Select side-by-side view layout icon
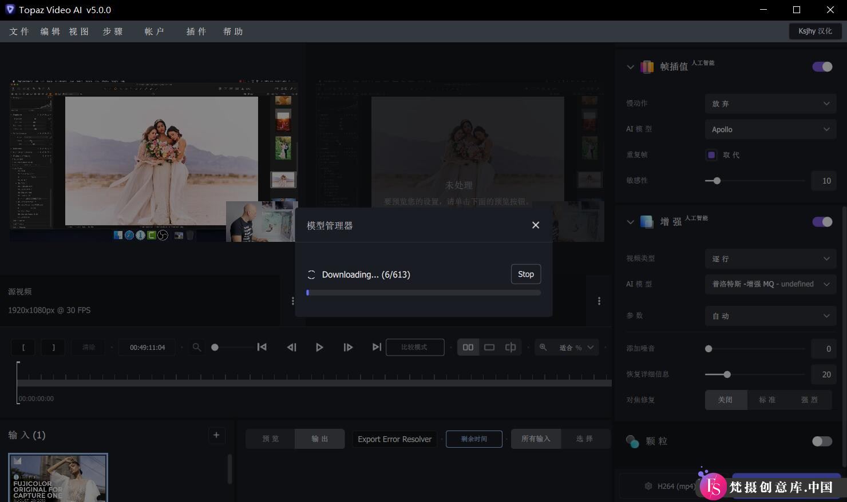Viewport: 847px width, 502px height. coord(468,347)
